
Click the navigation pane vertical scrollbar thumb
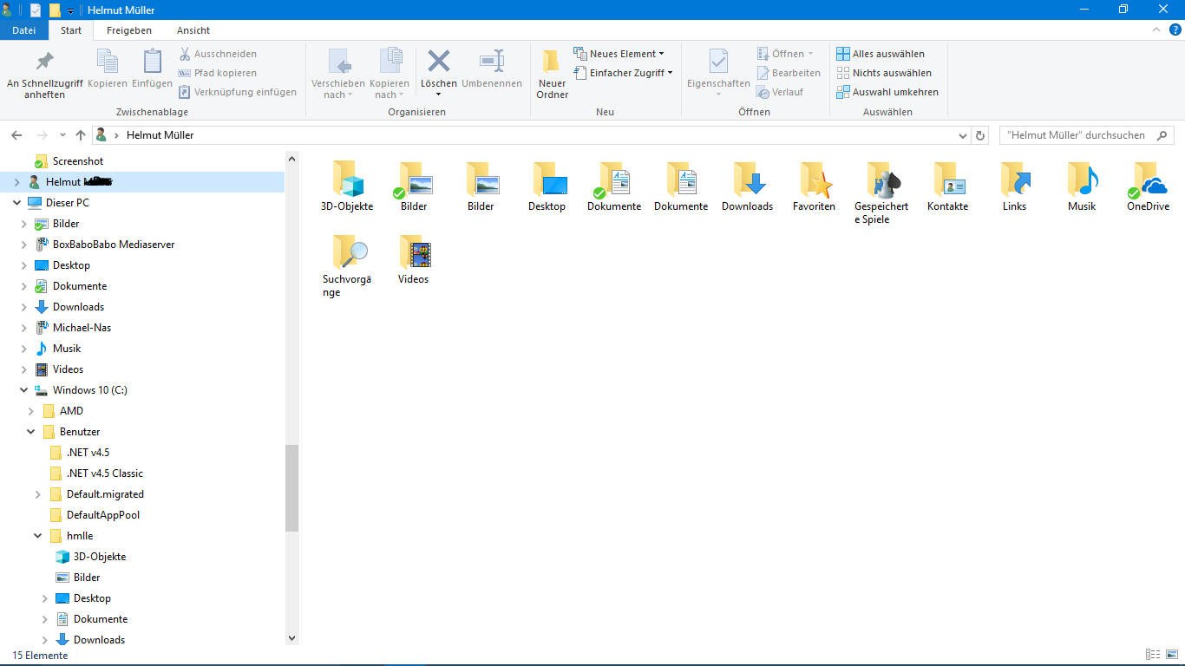[291, 487]
